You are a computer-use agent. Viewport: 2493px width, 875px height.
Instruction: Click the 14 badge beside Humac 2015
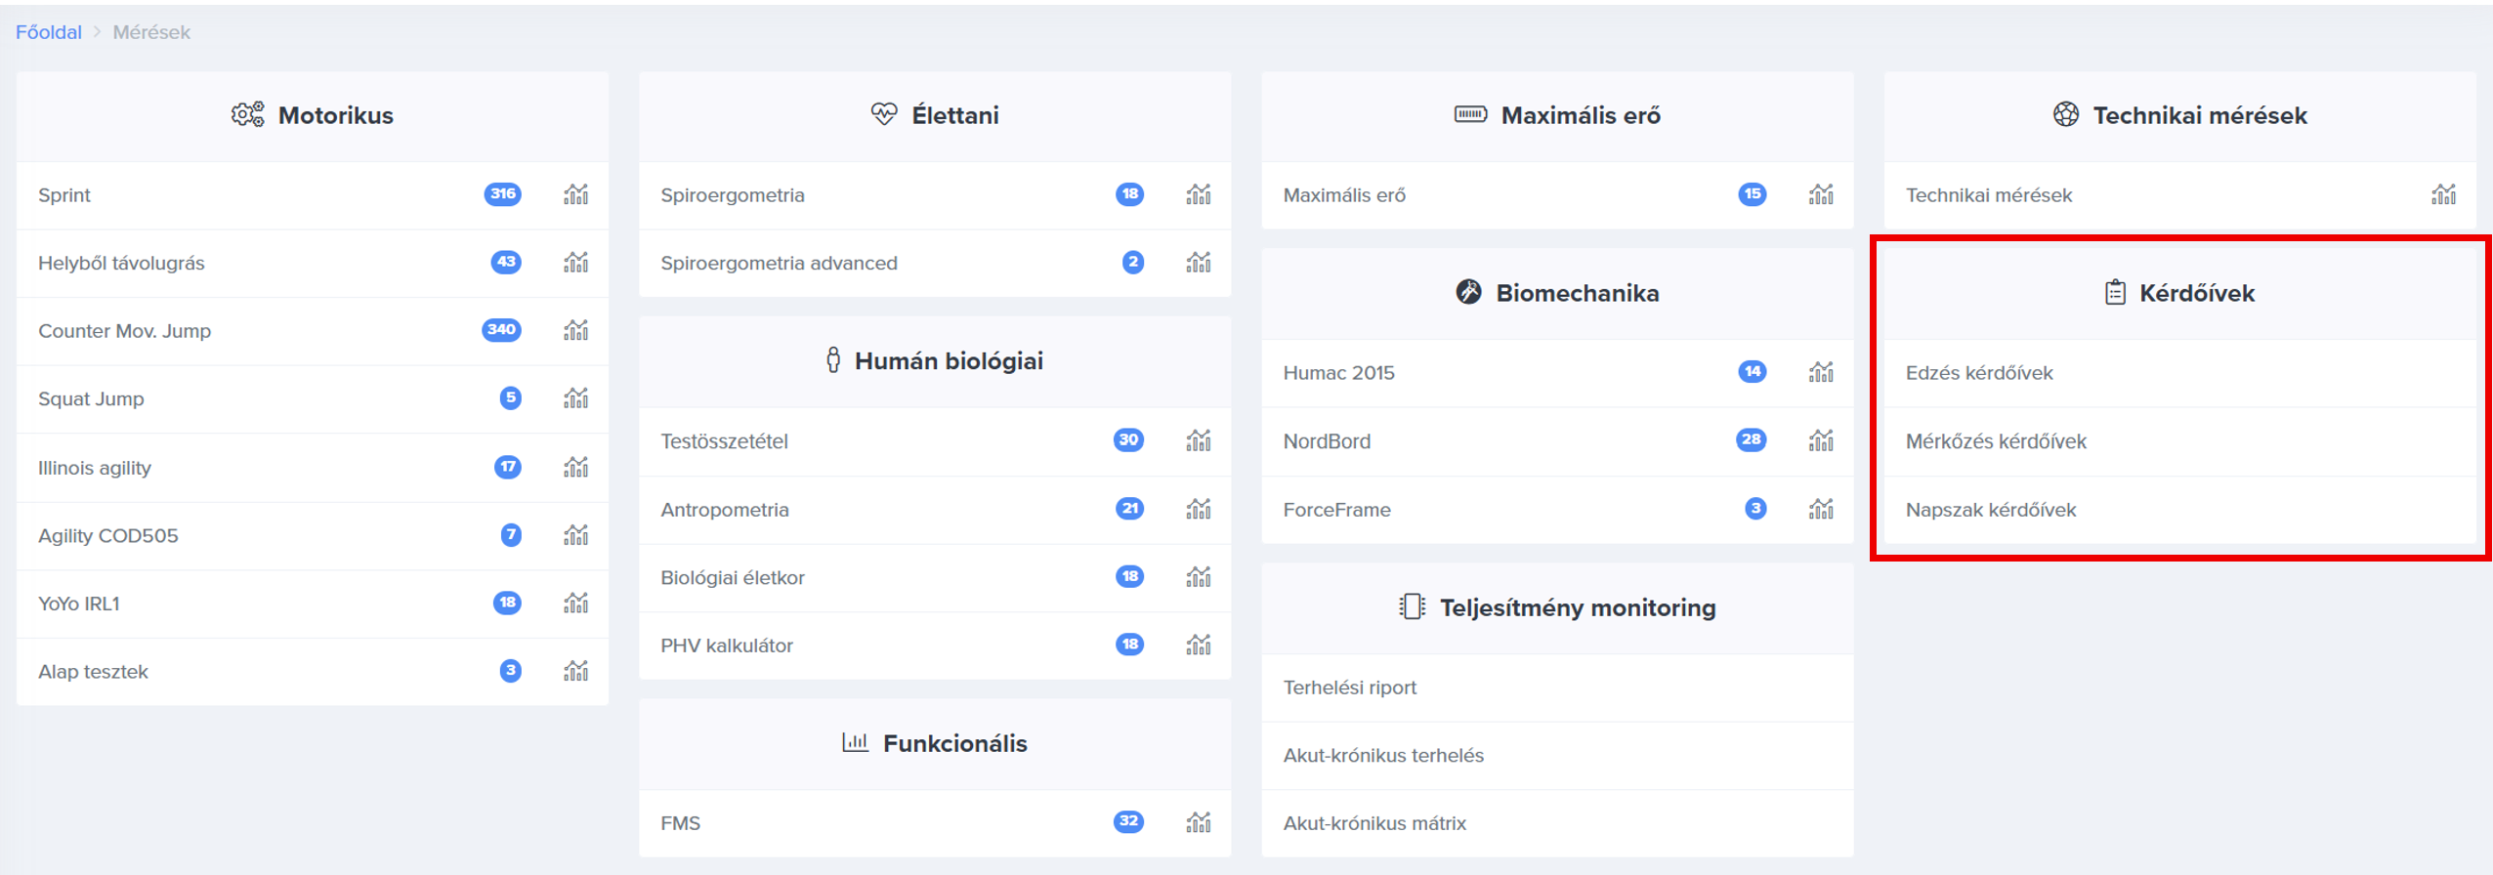1752,372
